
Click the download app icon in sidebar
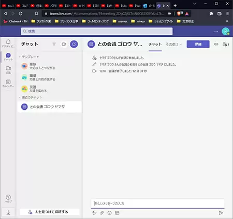tap(8, 212)
